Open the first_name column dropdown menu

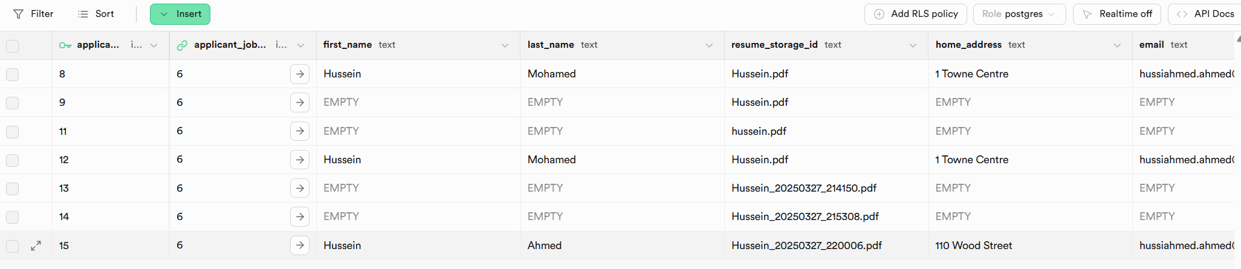click(505, 45)
